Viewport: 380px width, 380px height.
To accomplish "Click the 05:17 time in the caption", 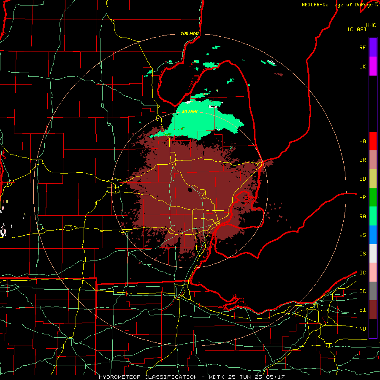I will tap(274, 377).
